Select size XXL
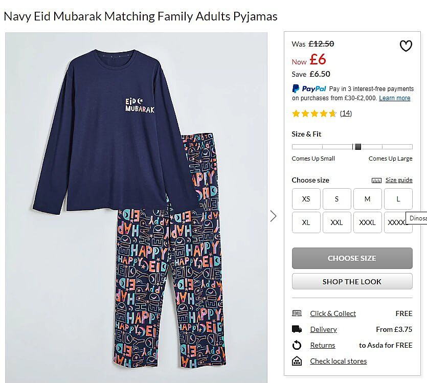This screenshot has height=383, width=427. coord(336,222)
